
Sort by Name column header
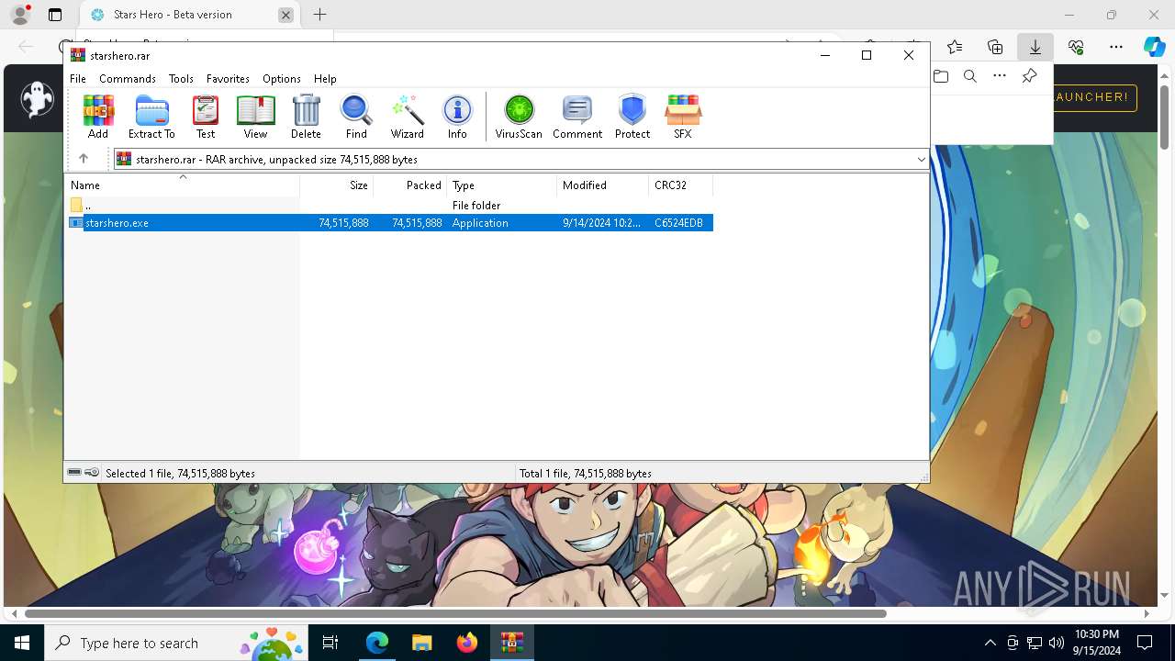click(183, 185)
